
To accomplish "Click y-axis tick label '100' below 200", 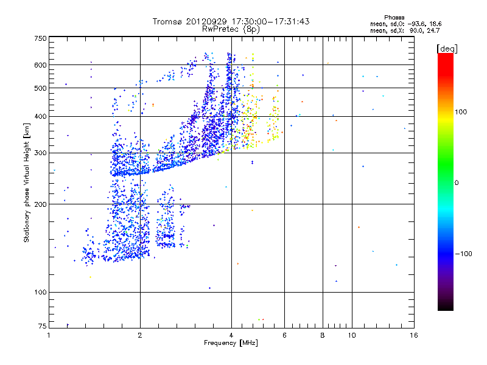I will 40,293.
